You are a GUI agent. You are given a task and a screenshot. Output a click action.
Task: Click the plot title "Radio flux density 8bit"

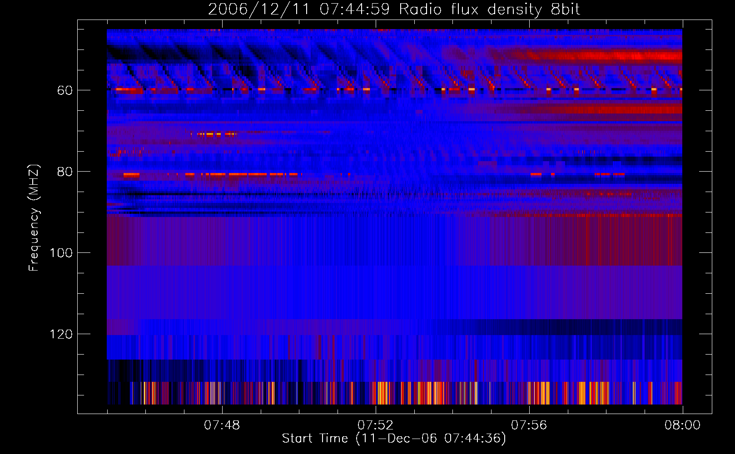point(489,10)
